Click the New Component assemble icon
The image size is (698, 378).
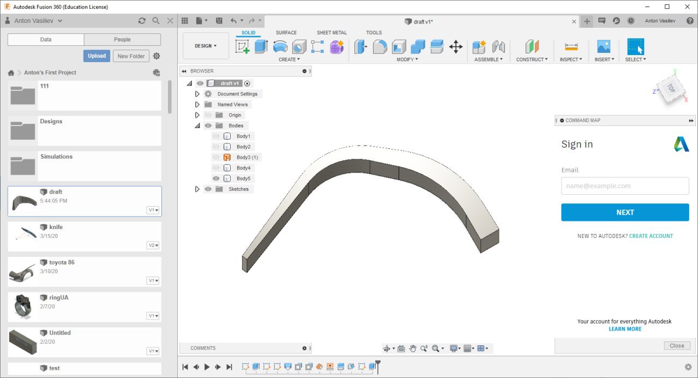click(x=479, y=47)
